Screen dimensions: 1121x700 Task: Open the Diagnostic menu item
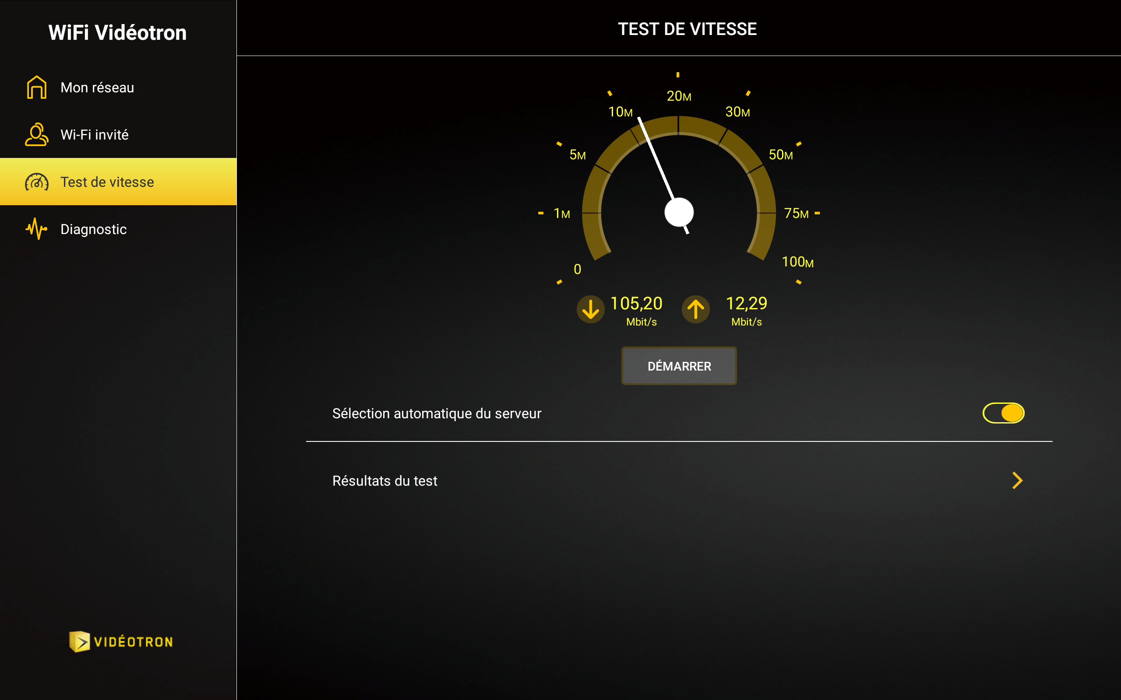click(x=118, y=229)
